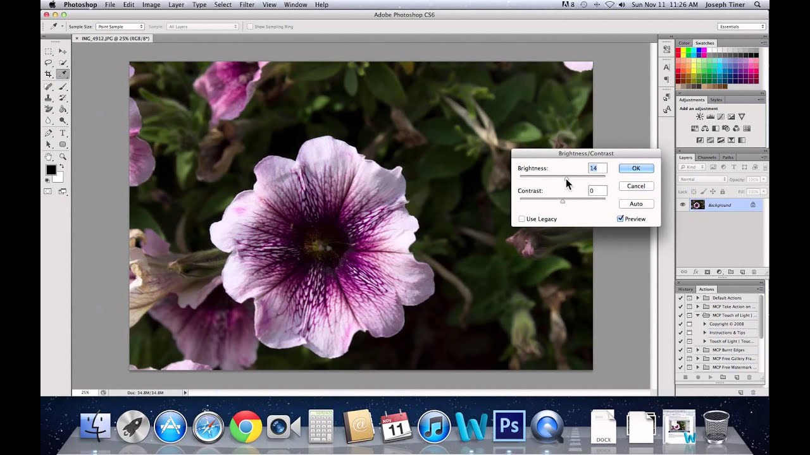Pick the Clone Stamp tool

pos(49,98)
